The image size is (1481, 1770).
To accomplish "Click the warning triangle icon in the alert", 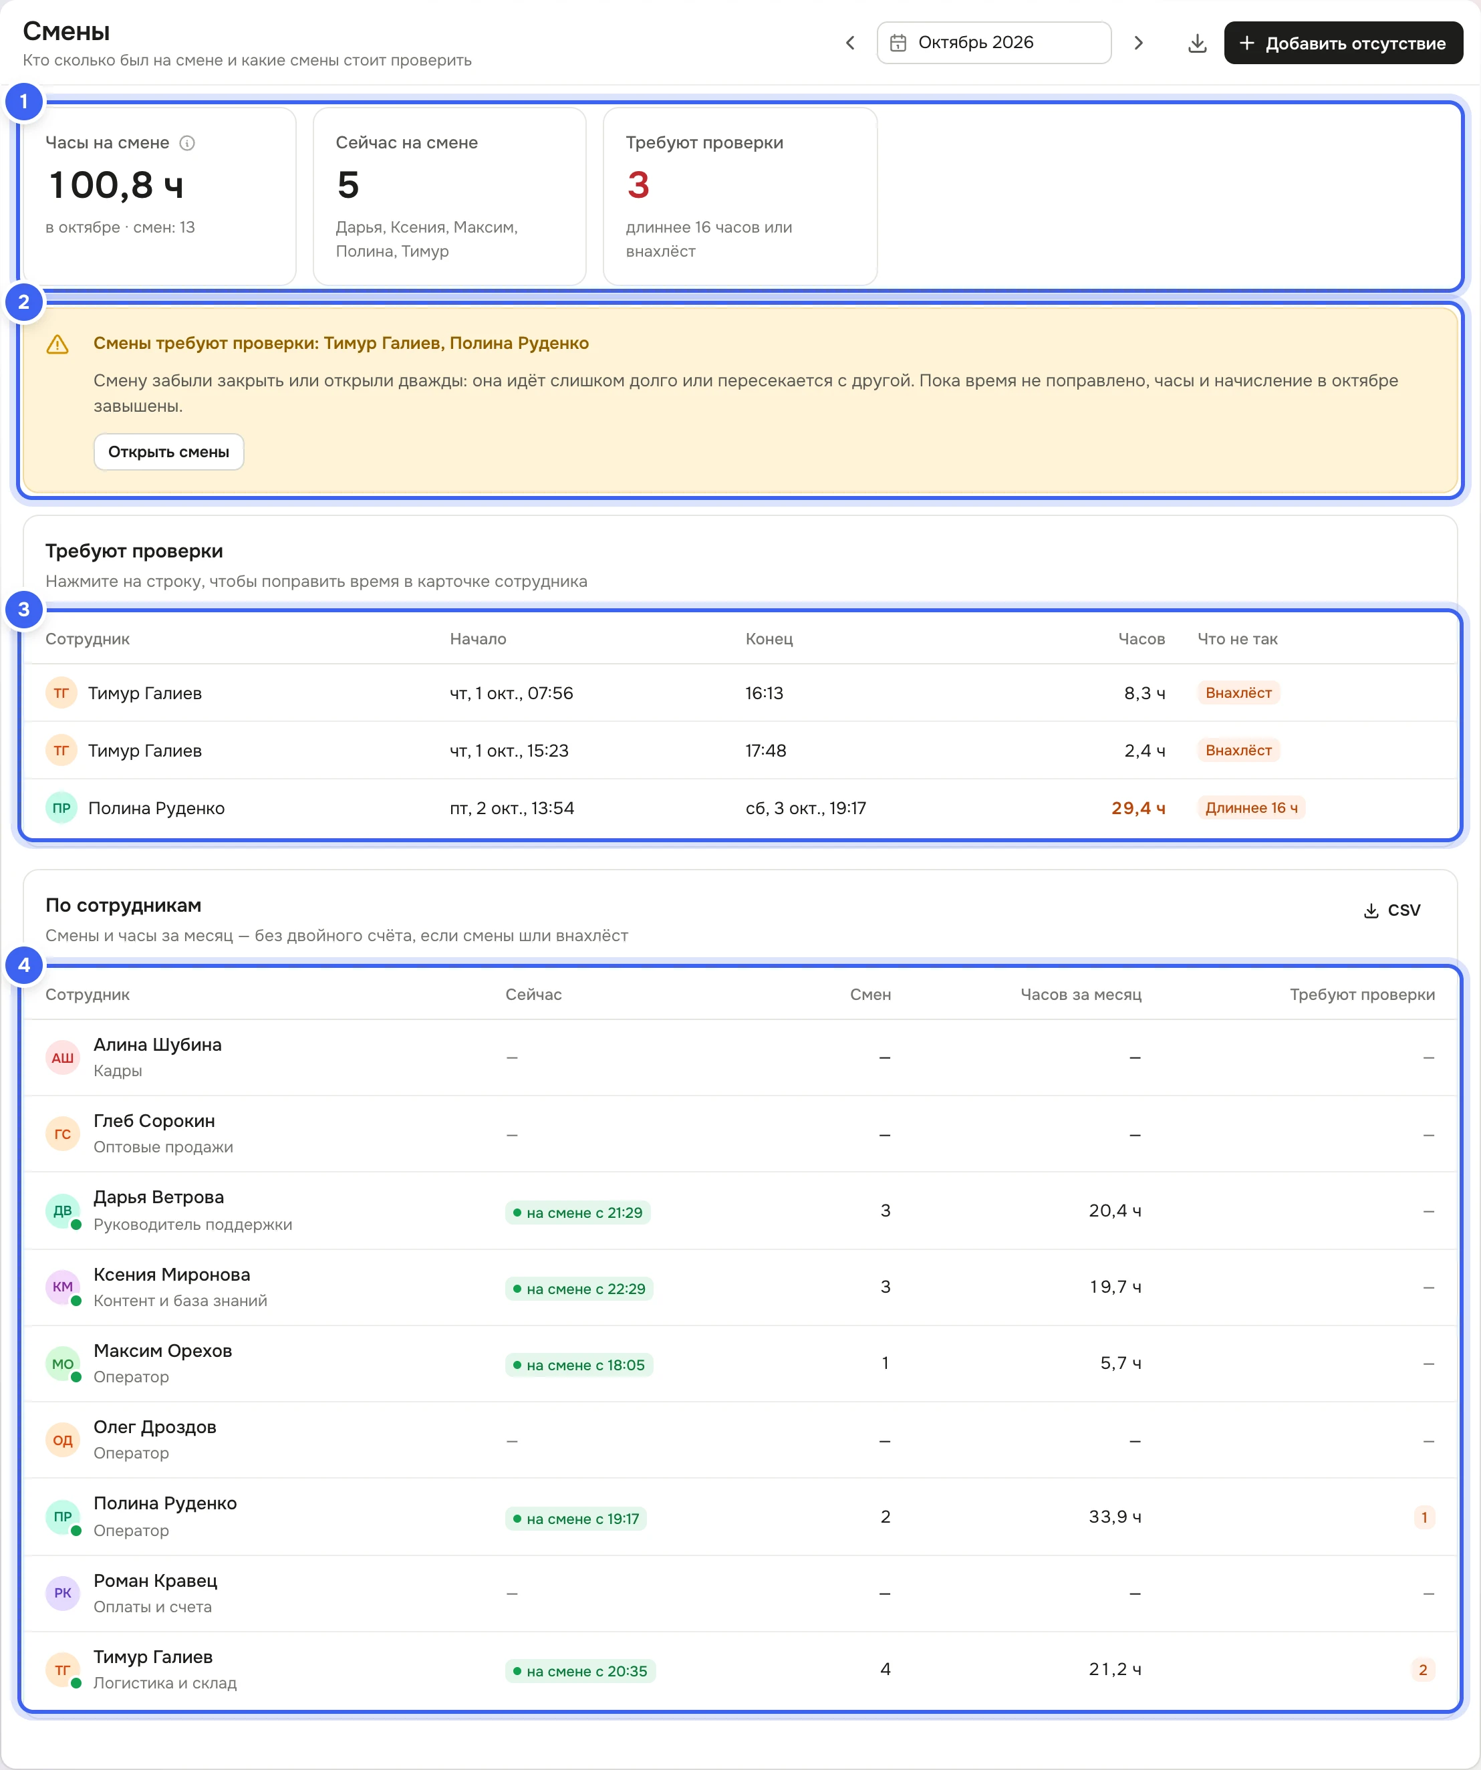I will click(x=57, y=345).
